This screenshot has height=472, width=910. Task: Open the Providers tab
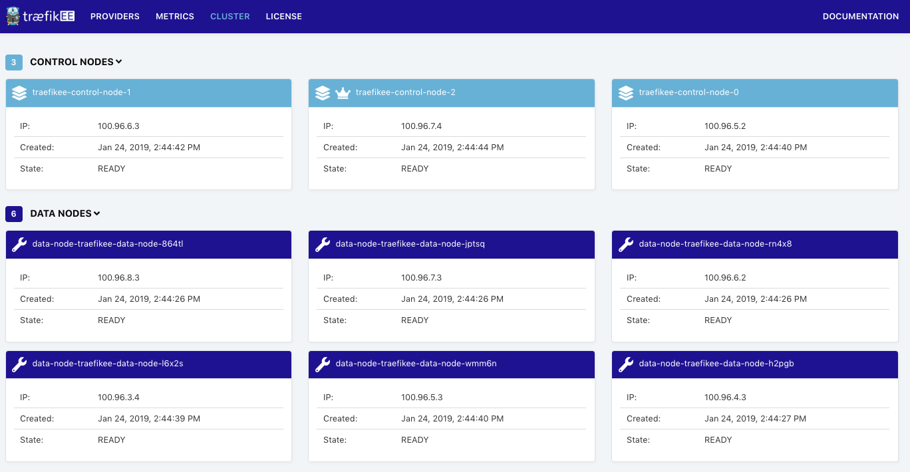point(115,17)
